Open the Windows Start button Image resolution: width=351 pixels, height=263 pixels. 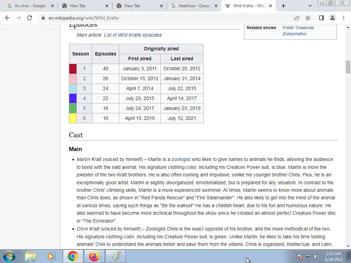point(9,256)
